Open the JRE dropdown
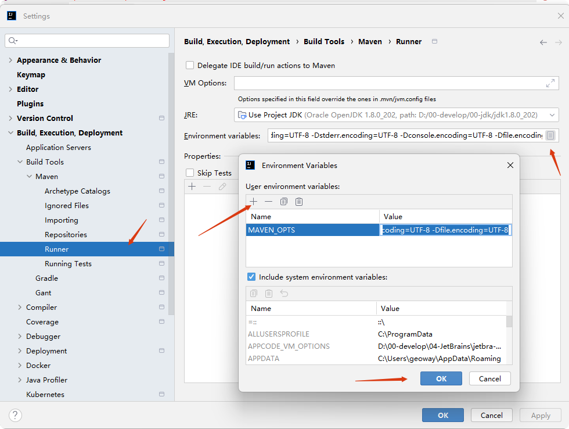Screen dimensions: 569x429 (552, 115)
